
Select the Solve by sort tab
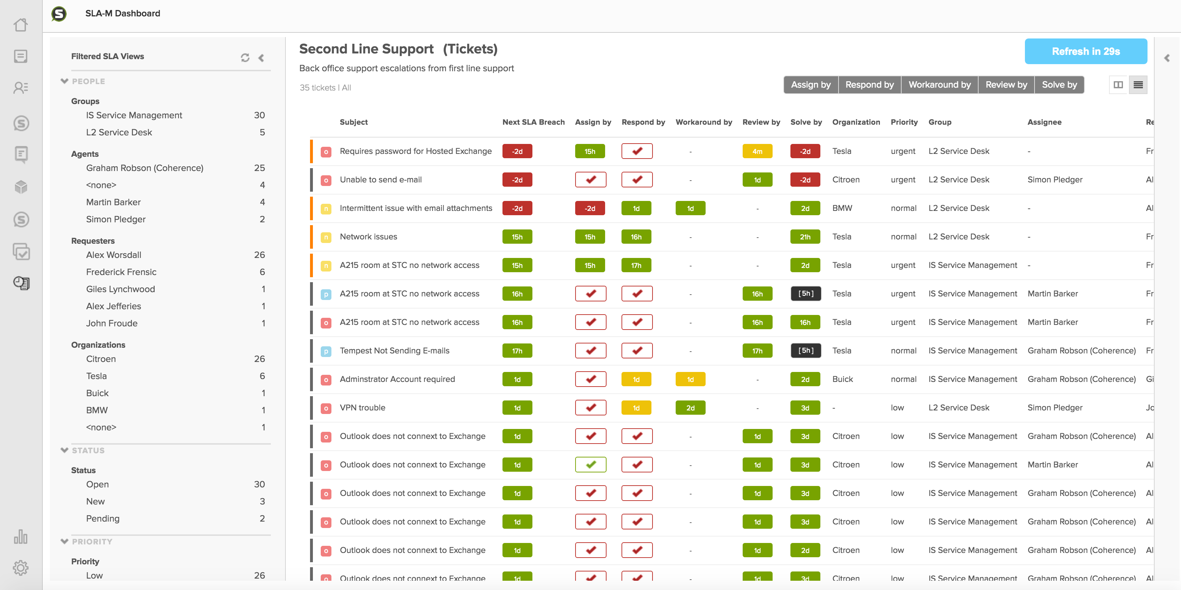coord(1059,85)
